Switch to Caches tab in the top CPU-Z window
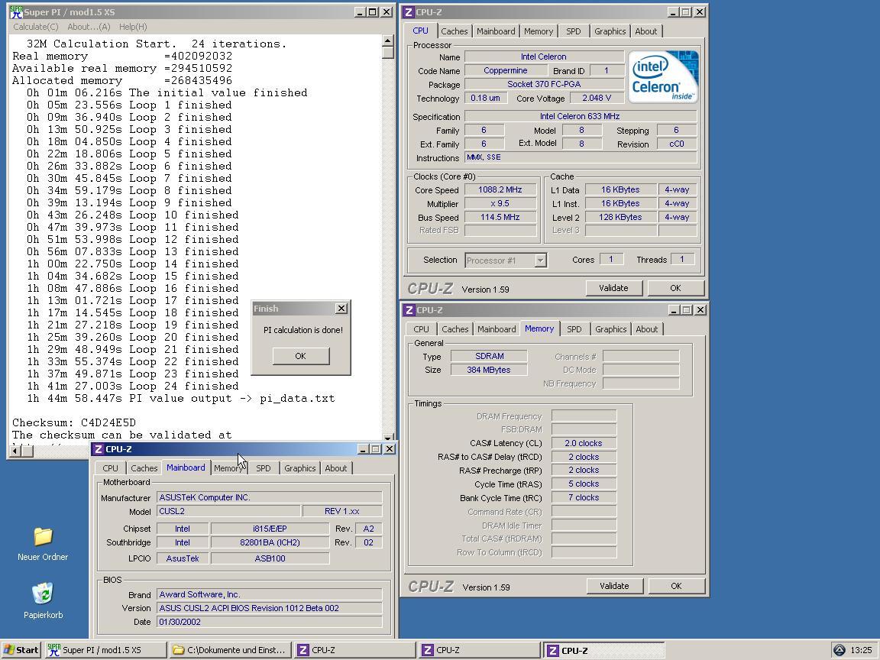The width and height of the screenshot is (880, 660). click(x=454, y=31)
